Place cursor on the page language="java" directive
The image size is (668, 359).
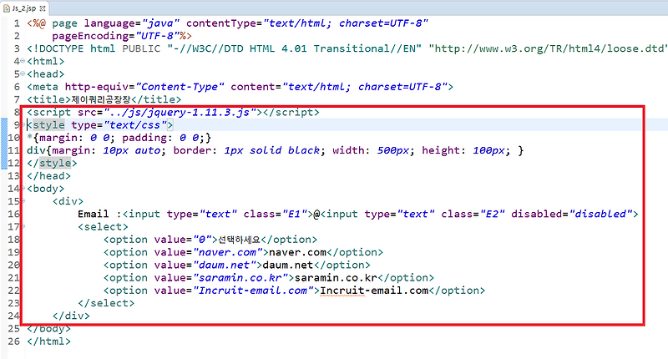[x=116, y=23]
